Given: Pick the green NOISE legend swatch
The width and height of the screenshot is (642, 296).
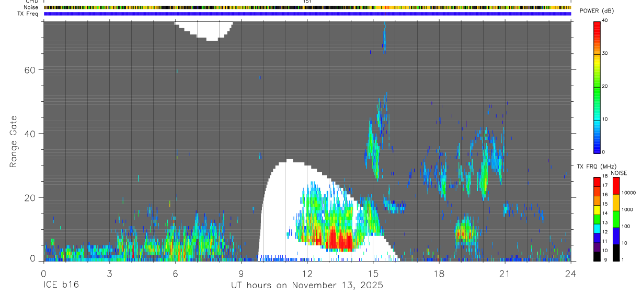Looking at the screenshot, I should (x=616, y=219).
